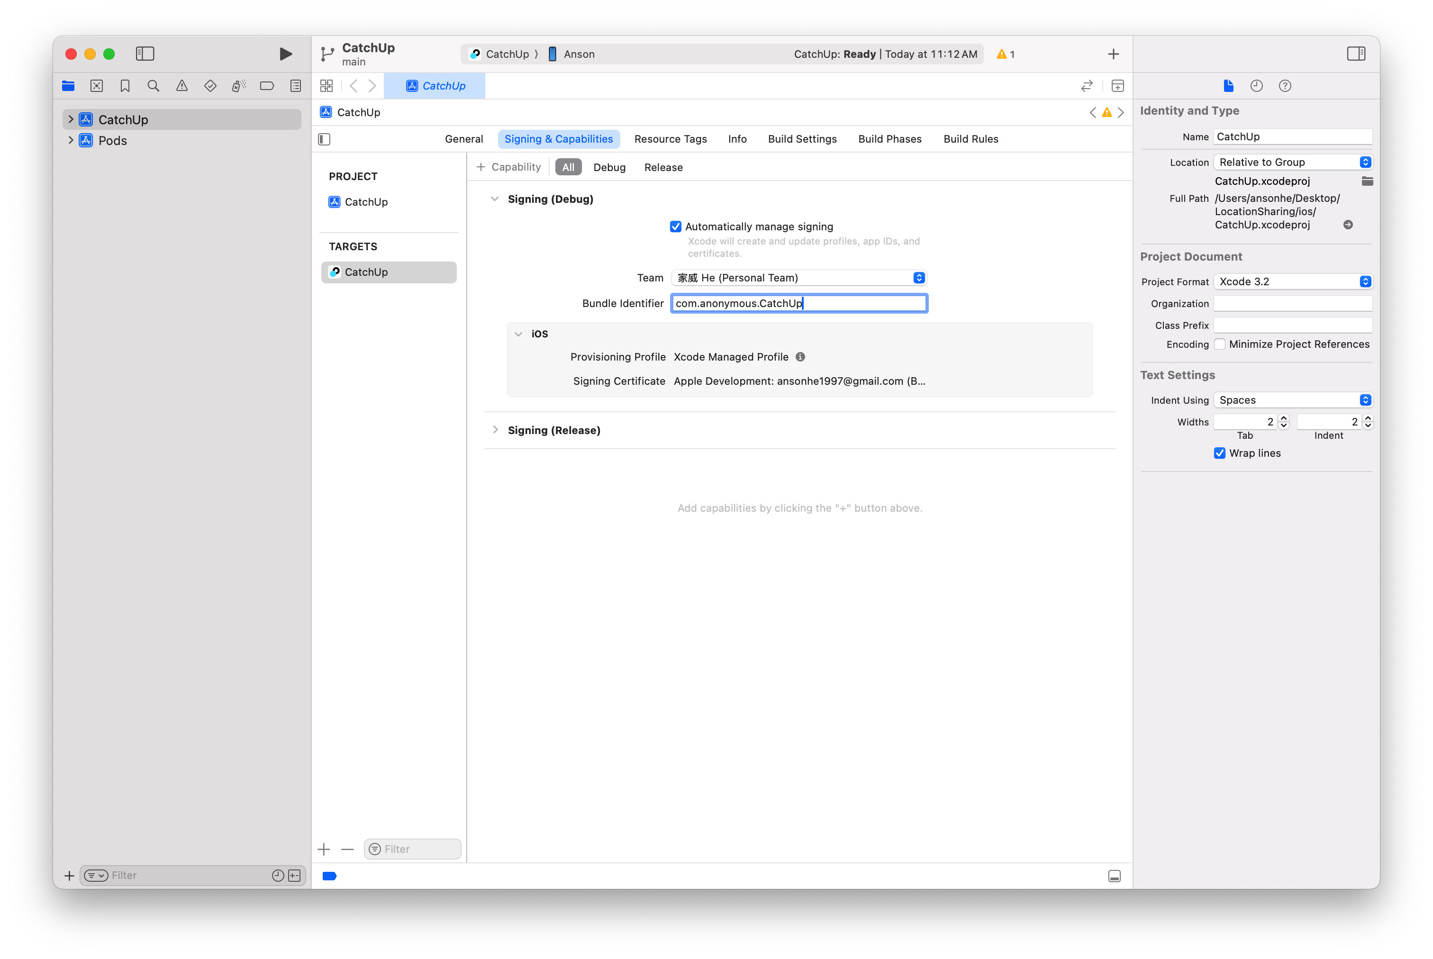Switch to the General tab

click(463, 139)
